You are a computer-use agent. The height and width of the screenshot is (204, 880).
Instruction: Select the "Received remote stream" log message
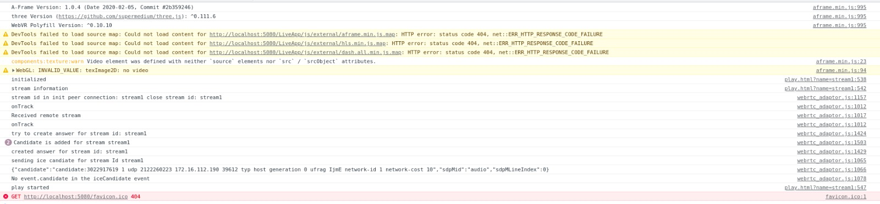click(x=46, y=115)
